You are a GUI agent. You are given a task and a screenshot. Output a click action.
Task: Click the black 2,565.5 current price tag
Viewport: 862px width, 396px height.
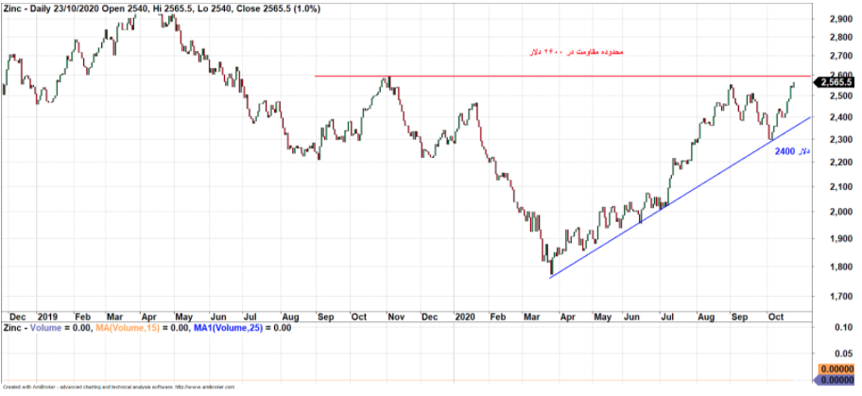click(x=836, y=82)
